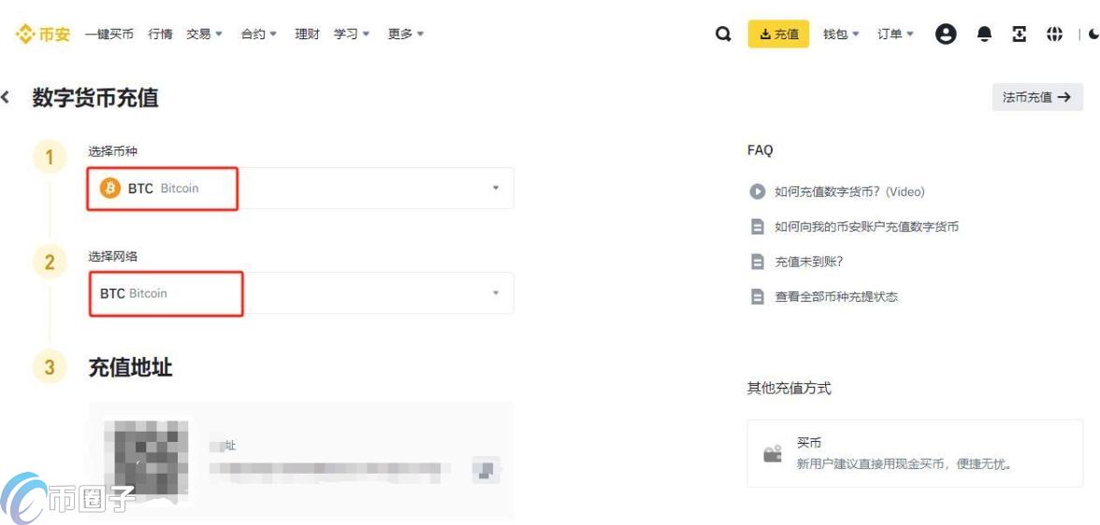
Task: Open the user profile account icon
Action: (946, 34)
